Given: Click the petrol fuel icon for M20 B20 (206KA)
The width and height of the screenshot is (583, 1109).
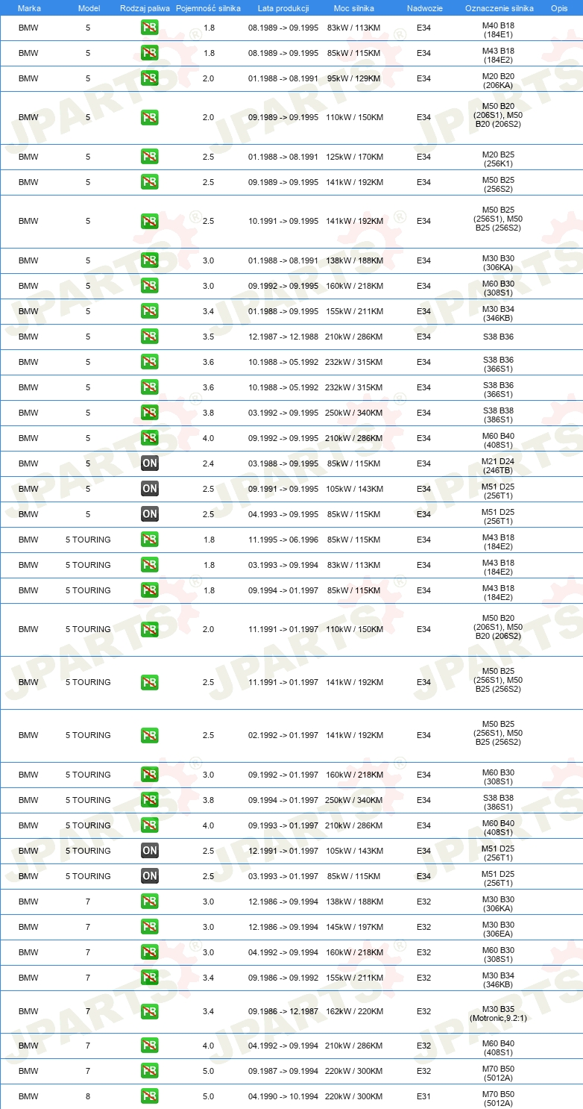Looking at the screenshot, I should 150,78.
